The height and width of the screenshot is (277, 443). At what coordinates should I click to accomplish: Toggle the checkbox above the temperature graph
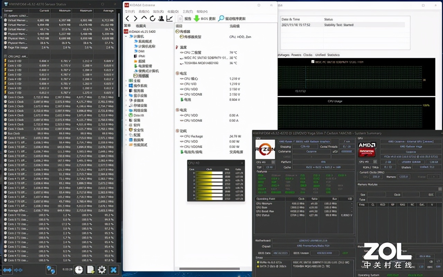pyautogui.click(x=313, y=62)
